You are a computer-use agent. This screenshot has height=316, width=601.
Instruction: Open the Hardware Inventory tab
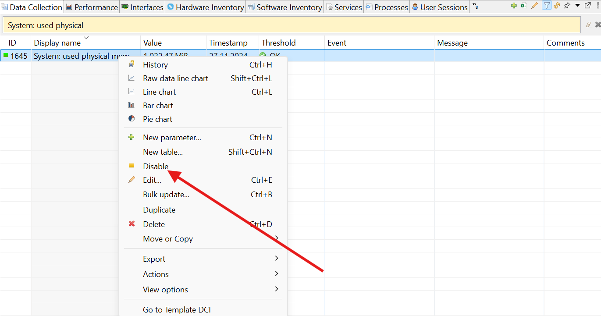[x=205, y=7]
